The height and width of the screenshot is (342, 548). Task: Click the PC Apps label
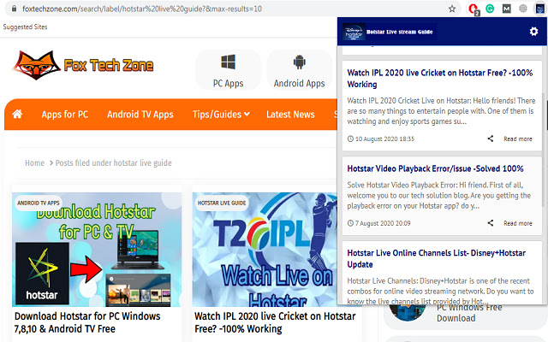click(x=229, y=84)
